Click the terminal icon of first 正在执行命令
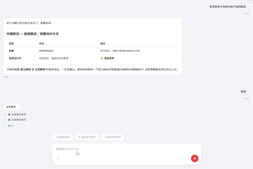 tap(9, 115)
